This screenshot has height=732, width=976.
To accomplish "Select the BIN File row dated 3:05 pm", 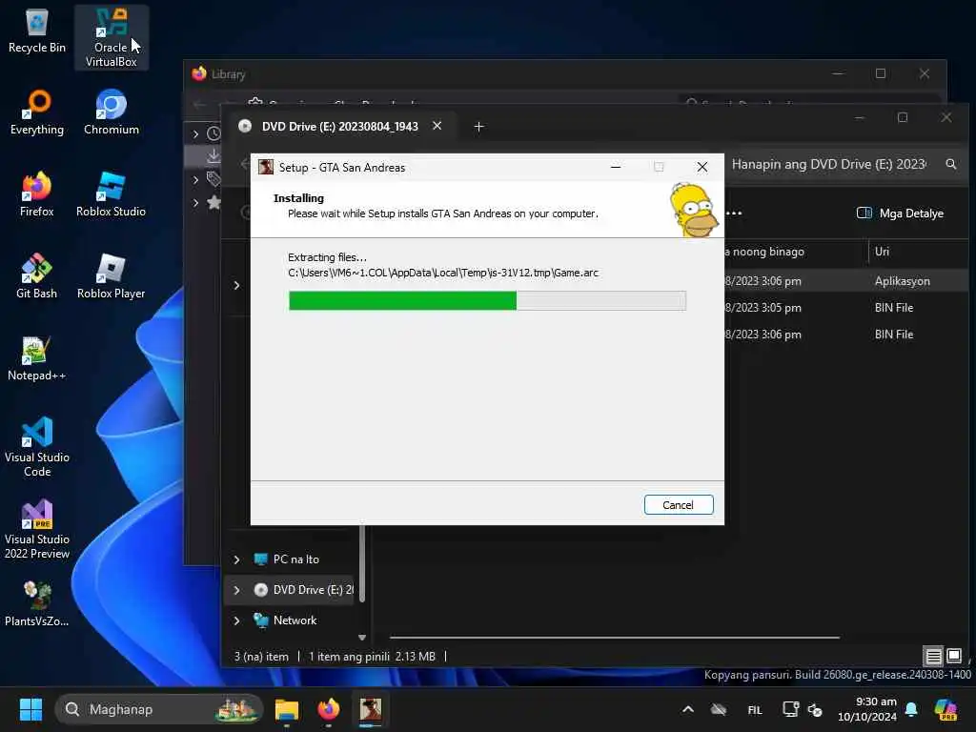I will click(x=846, y=308).
